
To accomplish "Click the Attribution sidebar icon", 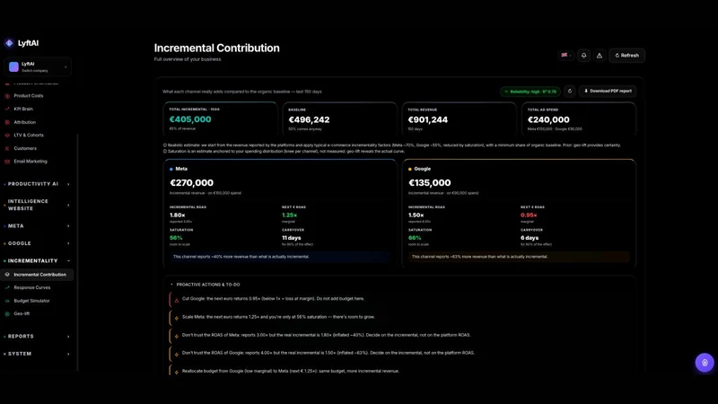I will pos(7,122).
